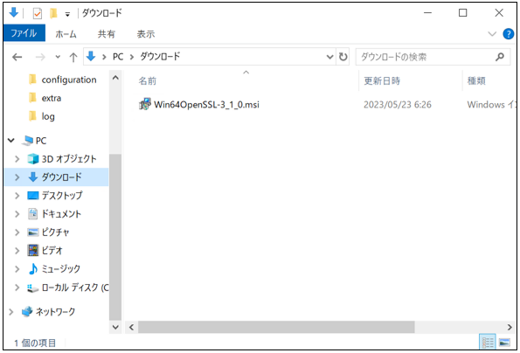Click the Win64OpenSSL-3_1_0.msi installer icon
The width and height of the screenshot is (520, 353).
click(144, 104)
